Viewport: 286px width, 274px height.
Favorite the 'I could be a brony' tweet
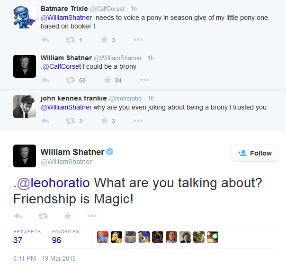point(107,80)
